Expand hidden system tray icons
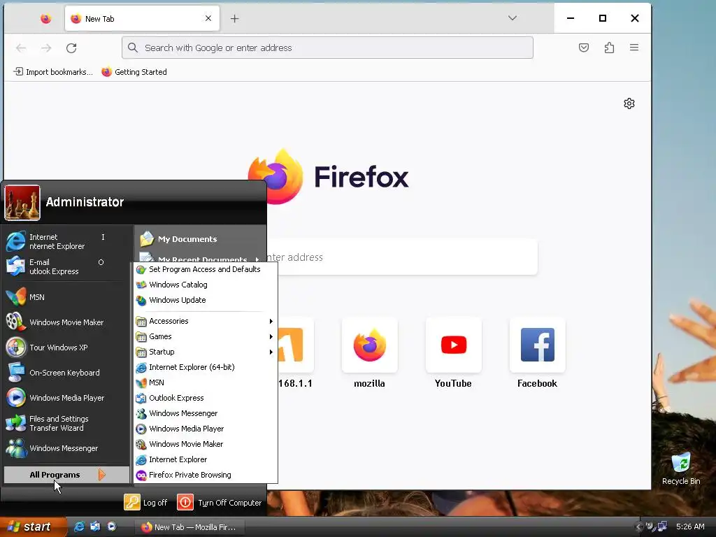Viewport: 716px width, 537px height. (638, 527)
